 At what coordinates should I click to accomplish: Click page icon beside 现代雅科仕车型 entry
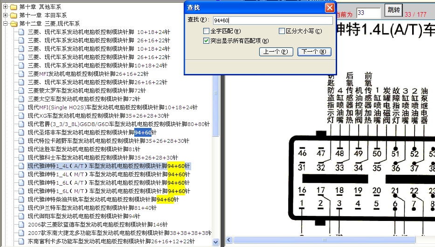tap(21, 158)
